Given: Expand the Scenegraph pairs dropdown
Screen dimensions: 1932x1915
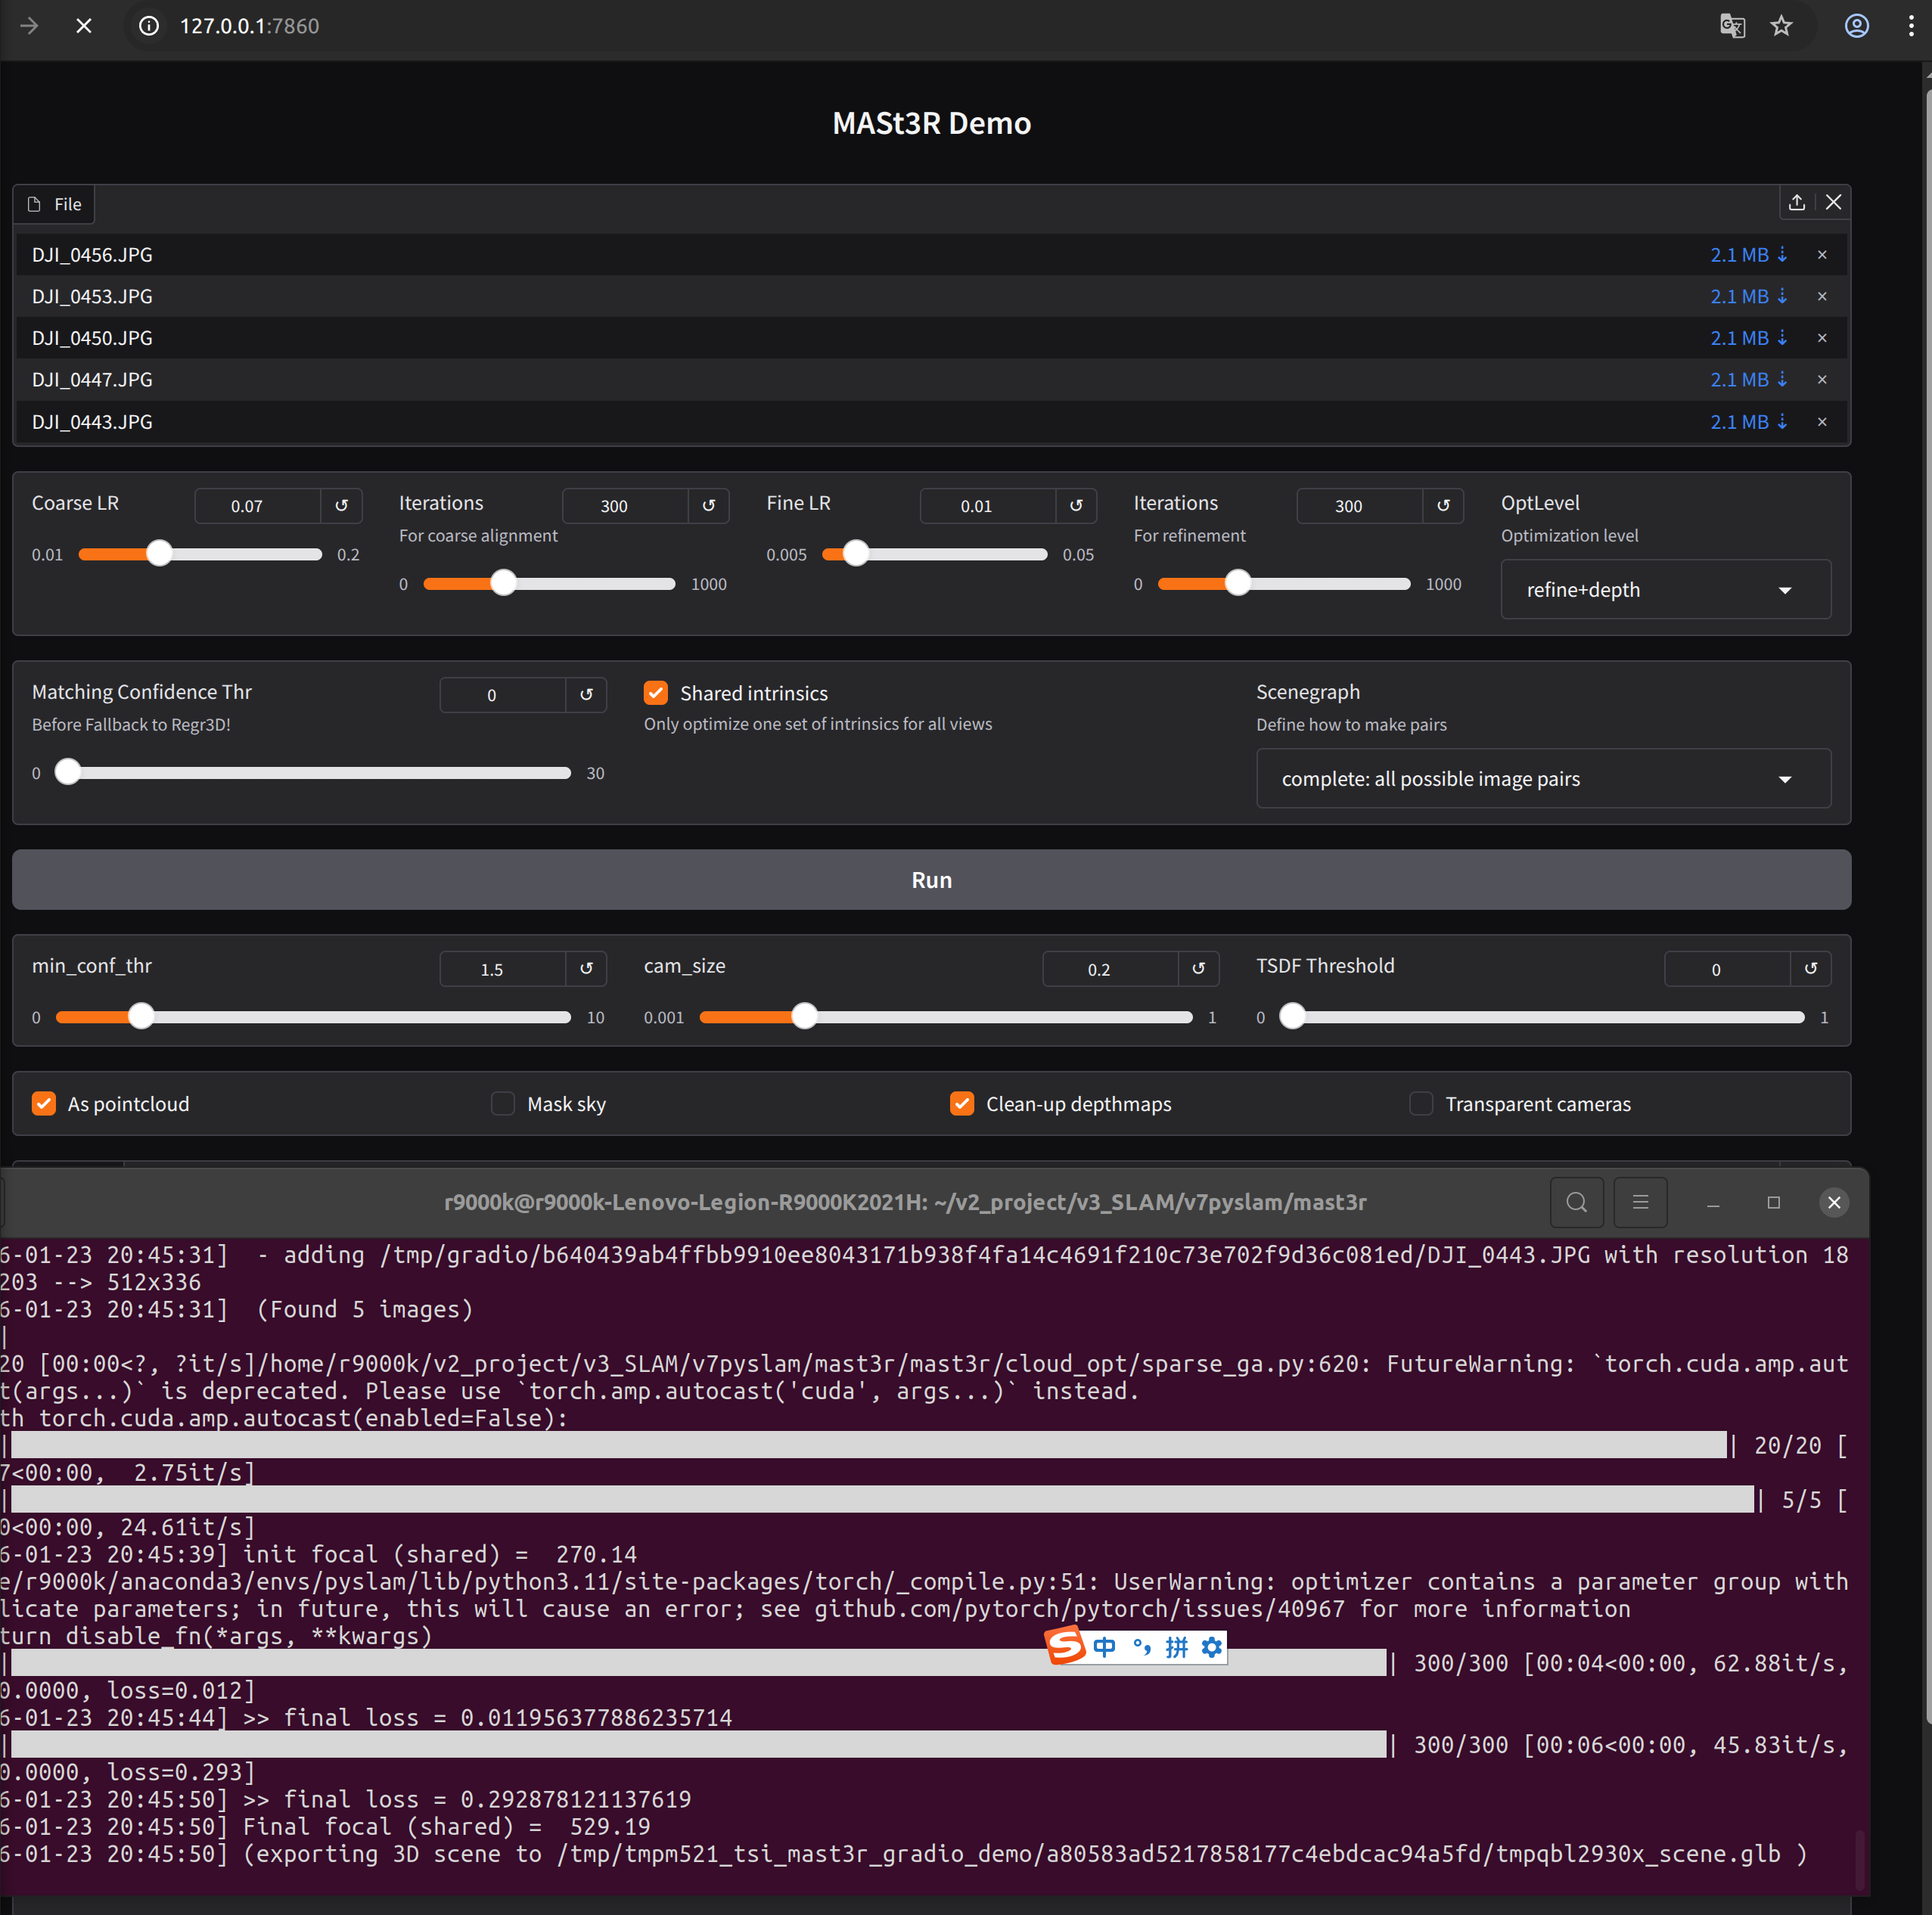Looking at the screenshot, I should click(x=1542, y=779).
